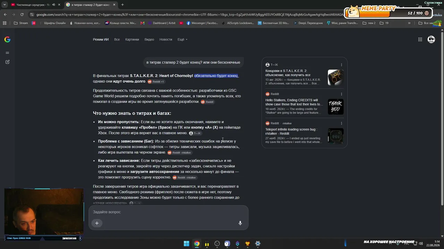This screenshot has width=444, height=249.
Task: Open the Gmail bookmark icon
Action: 142,23
